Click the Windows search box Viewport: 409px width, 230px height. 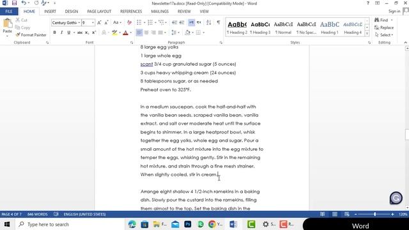70,224
